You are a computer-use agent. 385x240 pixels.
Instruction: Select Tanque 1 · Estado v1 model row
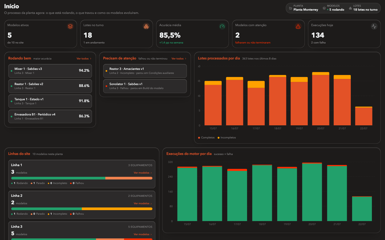coord(50,101)
